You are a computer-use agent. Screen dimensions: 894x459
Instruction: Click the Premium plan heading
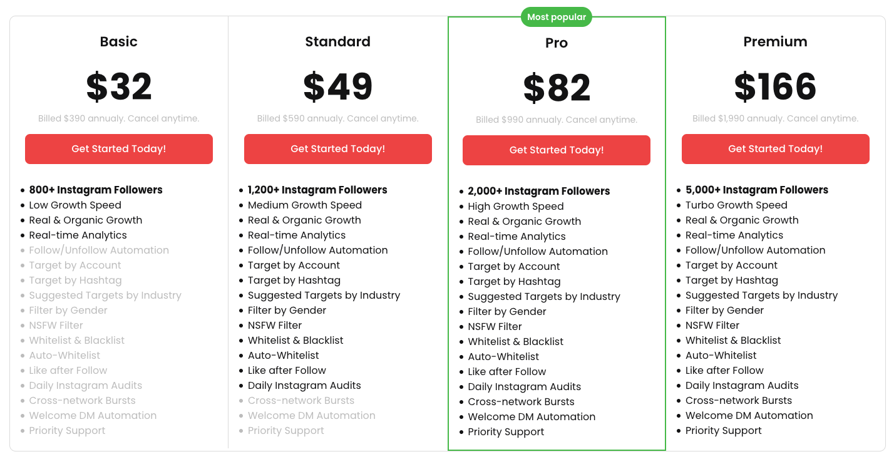point(775,42)
